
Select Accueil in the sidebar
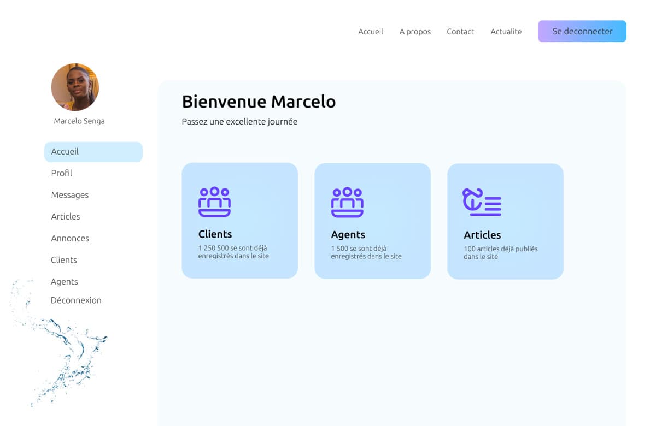click(x=93, y=152)
